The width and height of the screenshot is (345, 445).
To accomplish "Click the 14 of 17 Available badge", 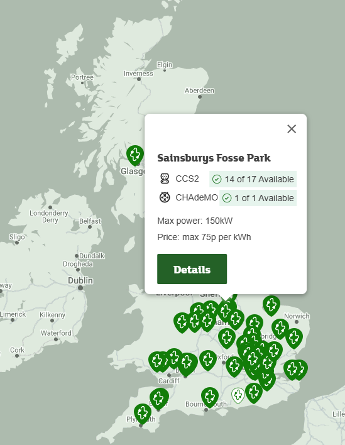I will click(x=253, y=179).
